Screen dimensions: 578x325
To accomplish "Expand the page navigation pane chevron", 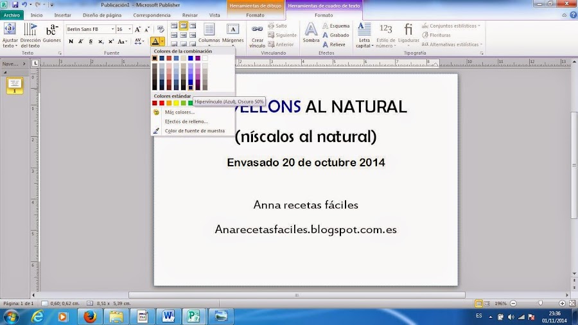I will pos(24,64).
